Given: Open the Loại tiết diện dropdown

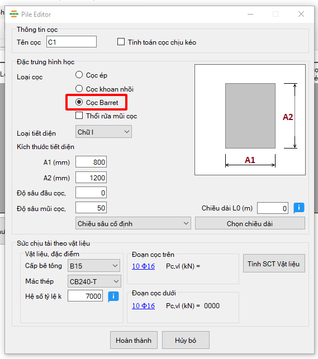Looking at the screenshot, I should (x=103, y=132).
